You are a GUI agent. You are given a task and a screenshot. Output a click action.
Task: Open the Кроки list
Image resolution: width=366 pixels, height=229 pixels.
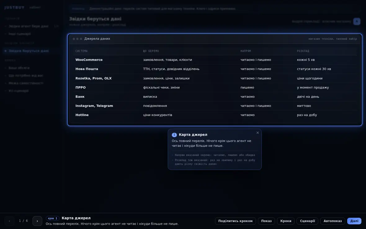[286, 221]
